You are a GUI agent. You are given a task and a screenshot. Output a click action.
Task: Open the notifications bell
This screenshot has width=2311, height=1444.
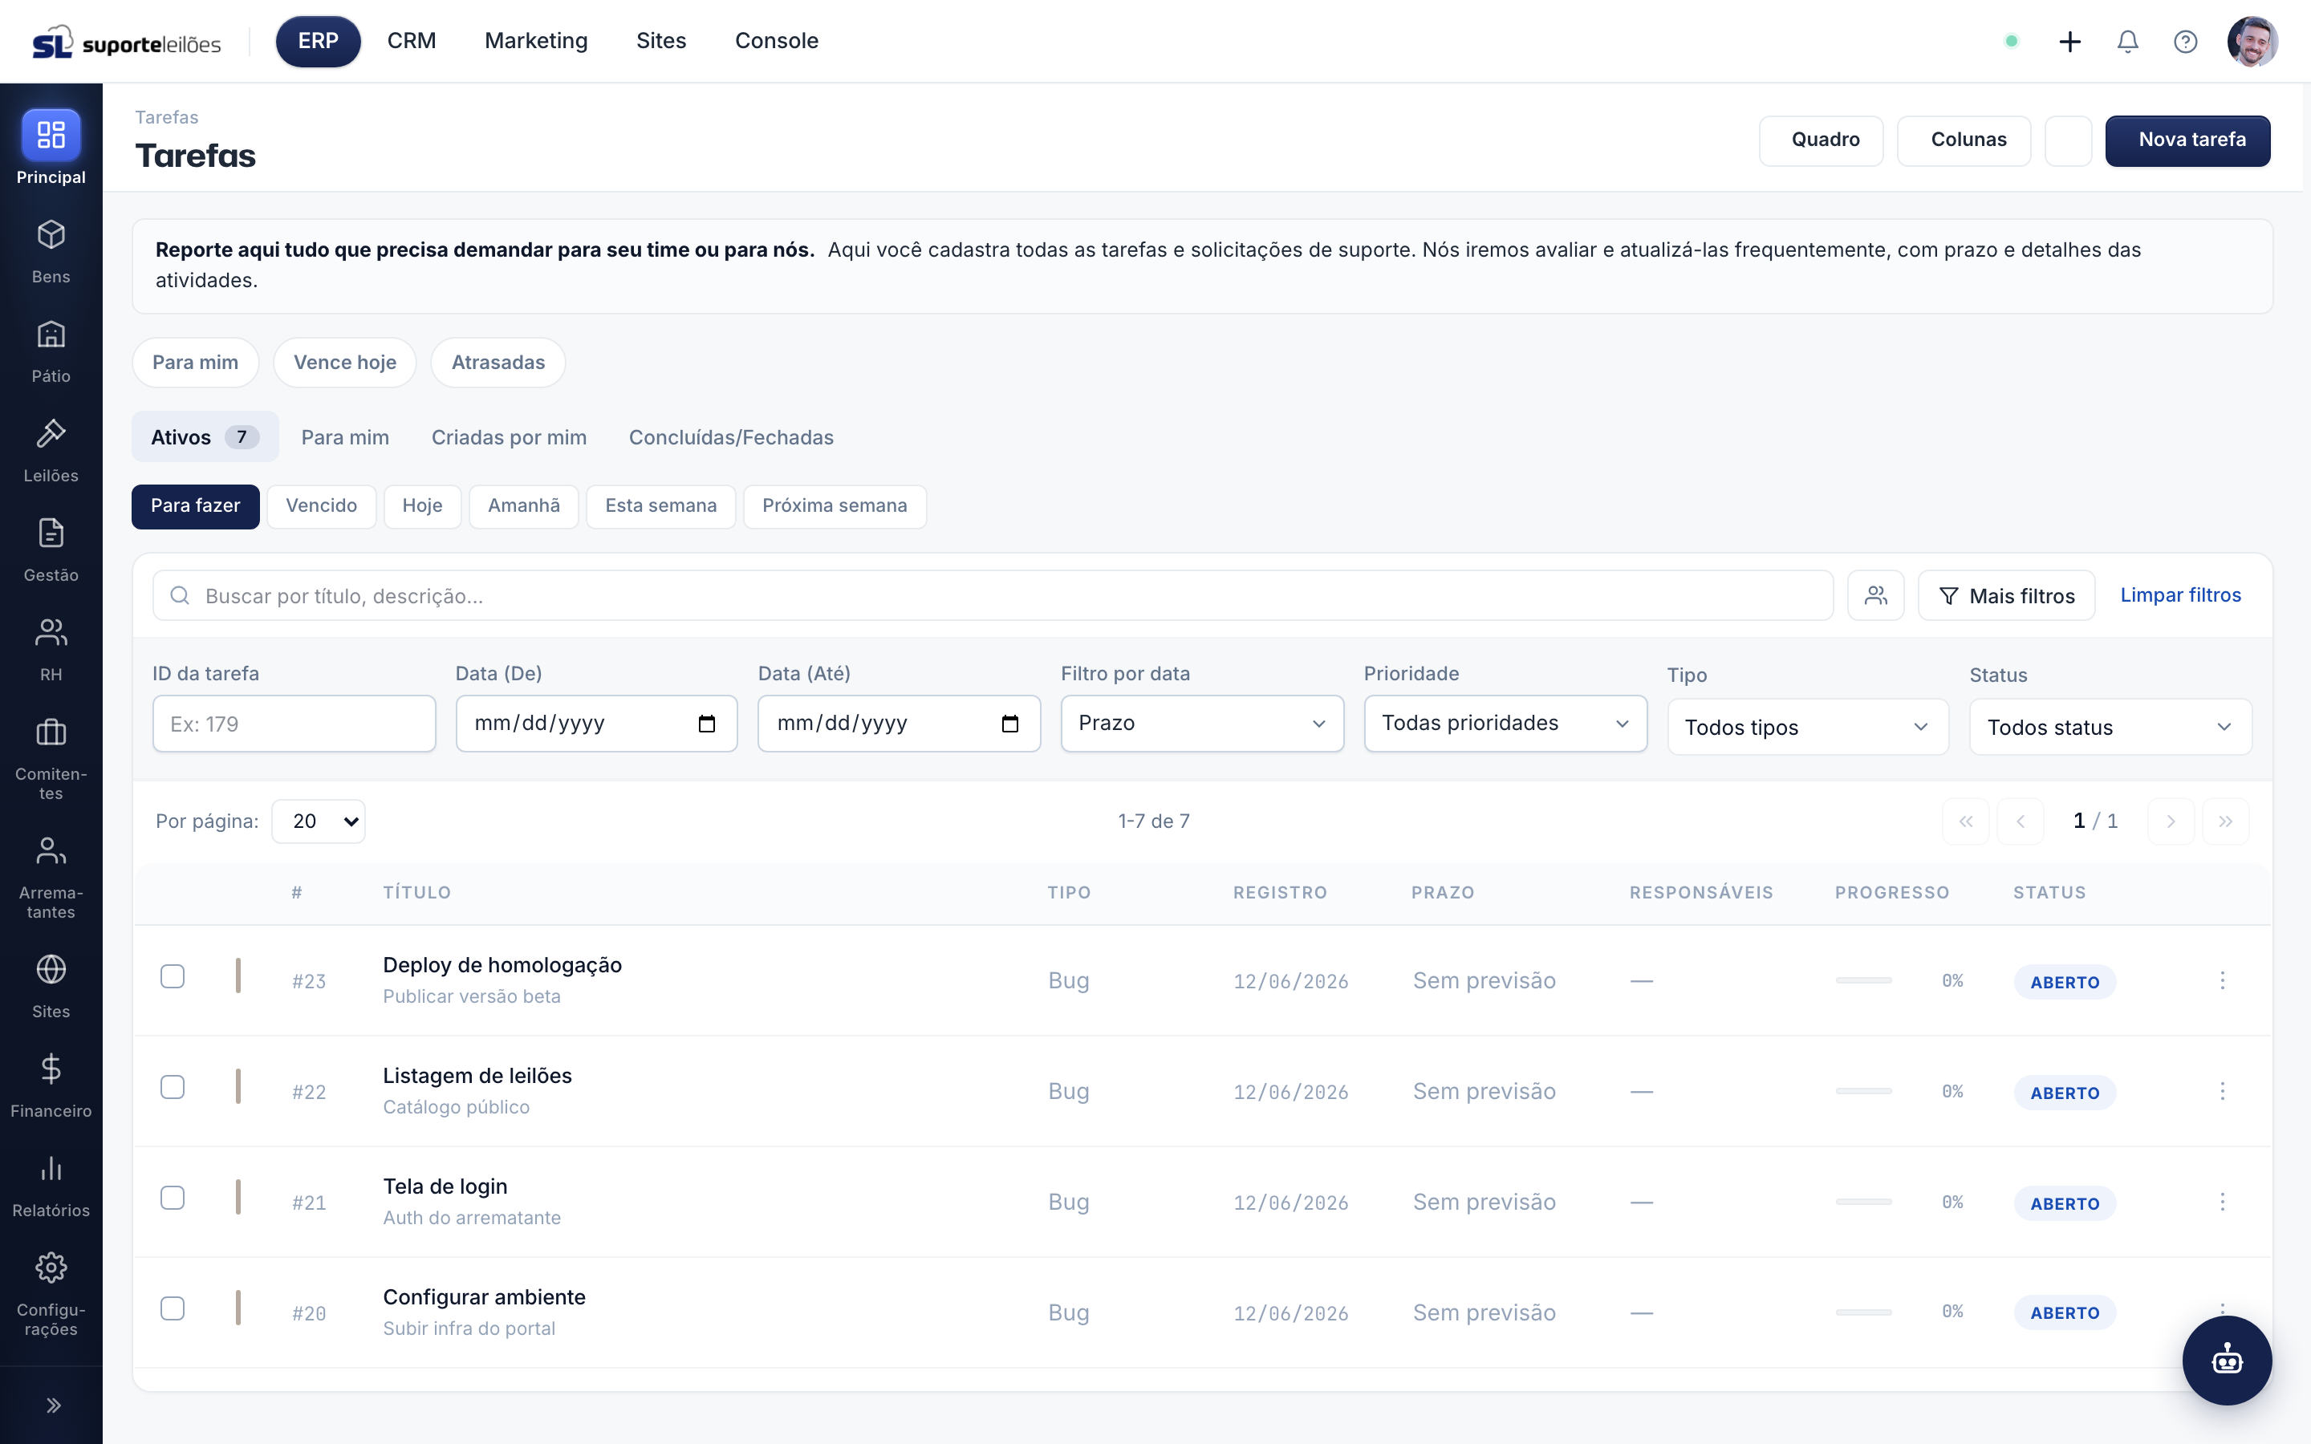2128,41
